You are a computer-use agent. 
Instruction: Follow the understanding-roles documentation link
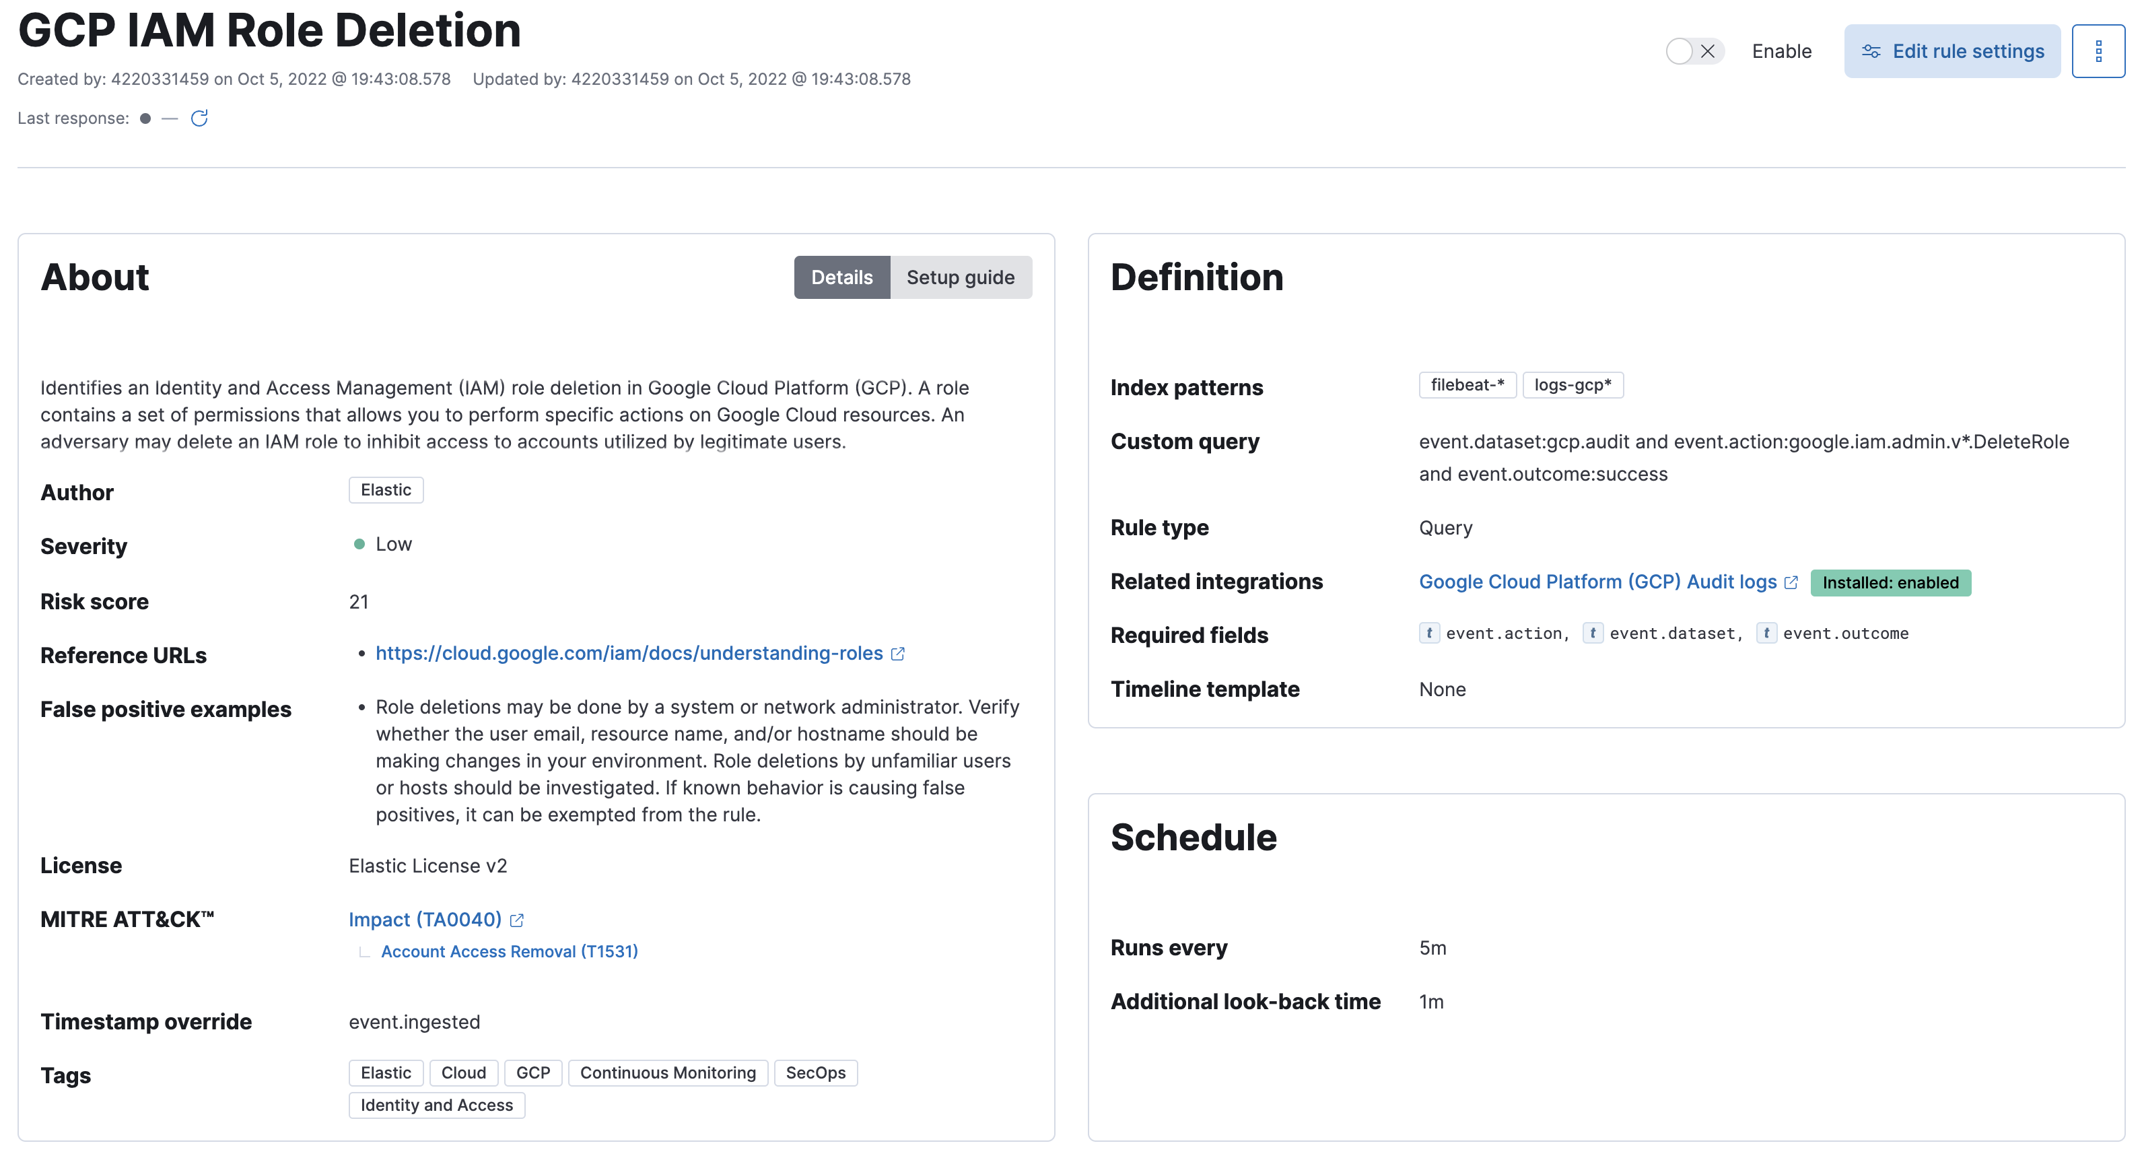click(x=629, y=653)
